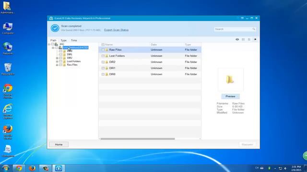Image resolution: width=307 pixels, height=172 pixels.
Task: Toggle the select-all checkbox beside Name header
Action: pos(103,44)
